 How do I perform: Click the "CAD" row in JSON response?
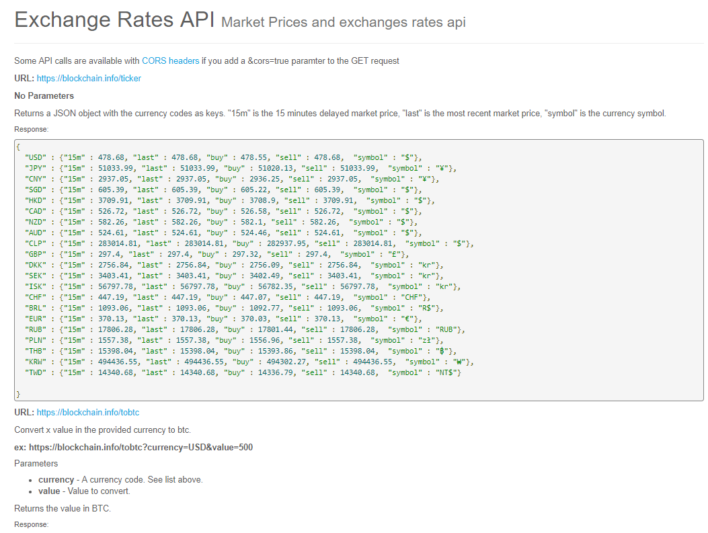pos(223,212)
